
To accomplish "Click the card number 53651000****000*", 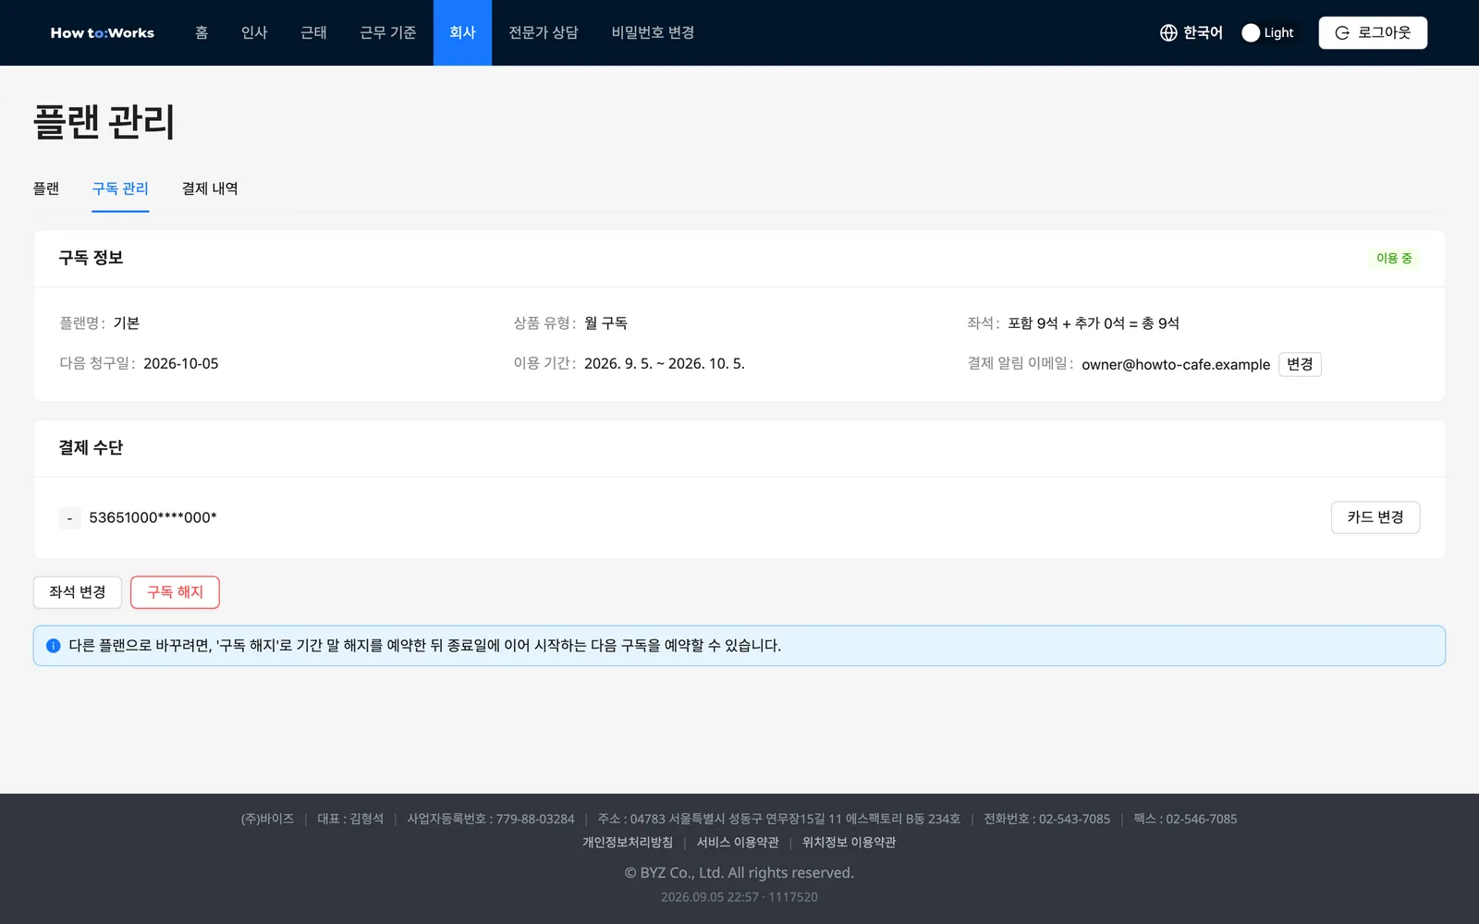I will [x=153, y=517].
